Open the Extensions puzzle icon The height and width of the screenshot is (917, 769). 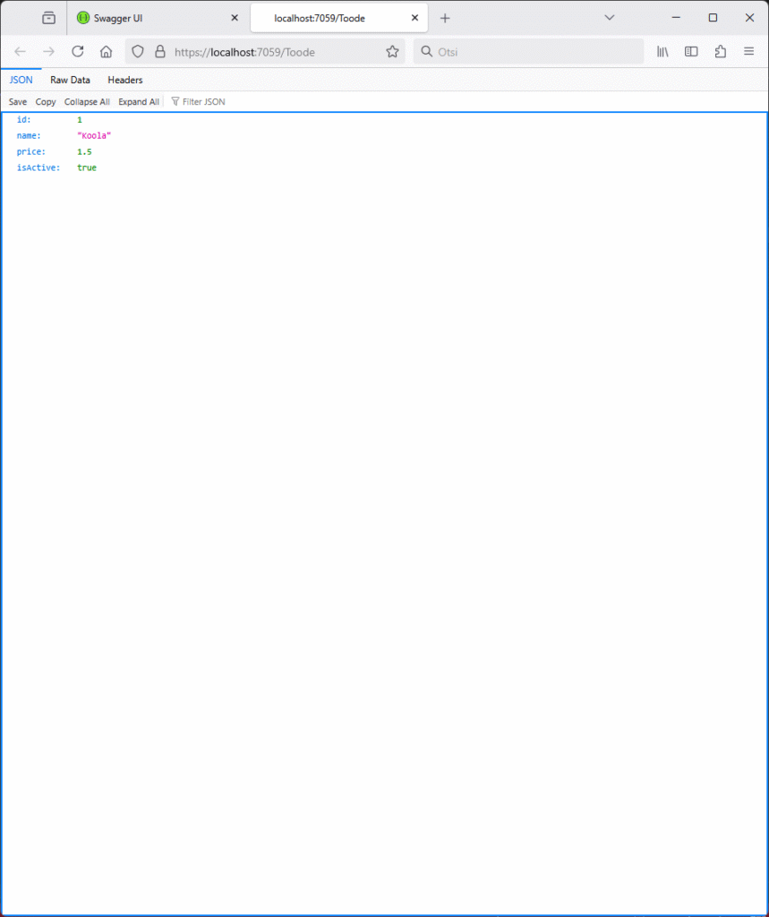click(x=720, y=52)
